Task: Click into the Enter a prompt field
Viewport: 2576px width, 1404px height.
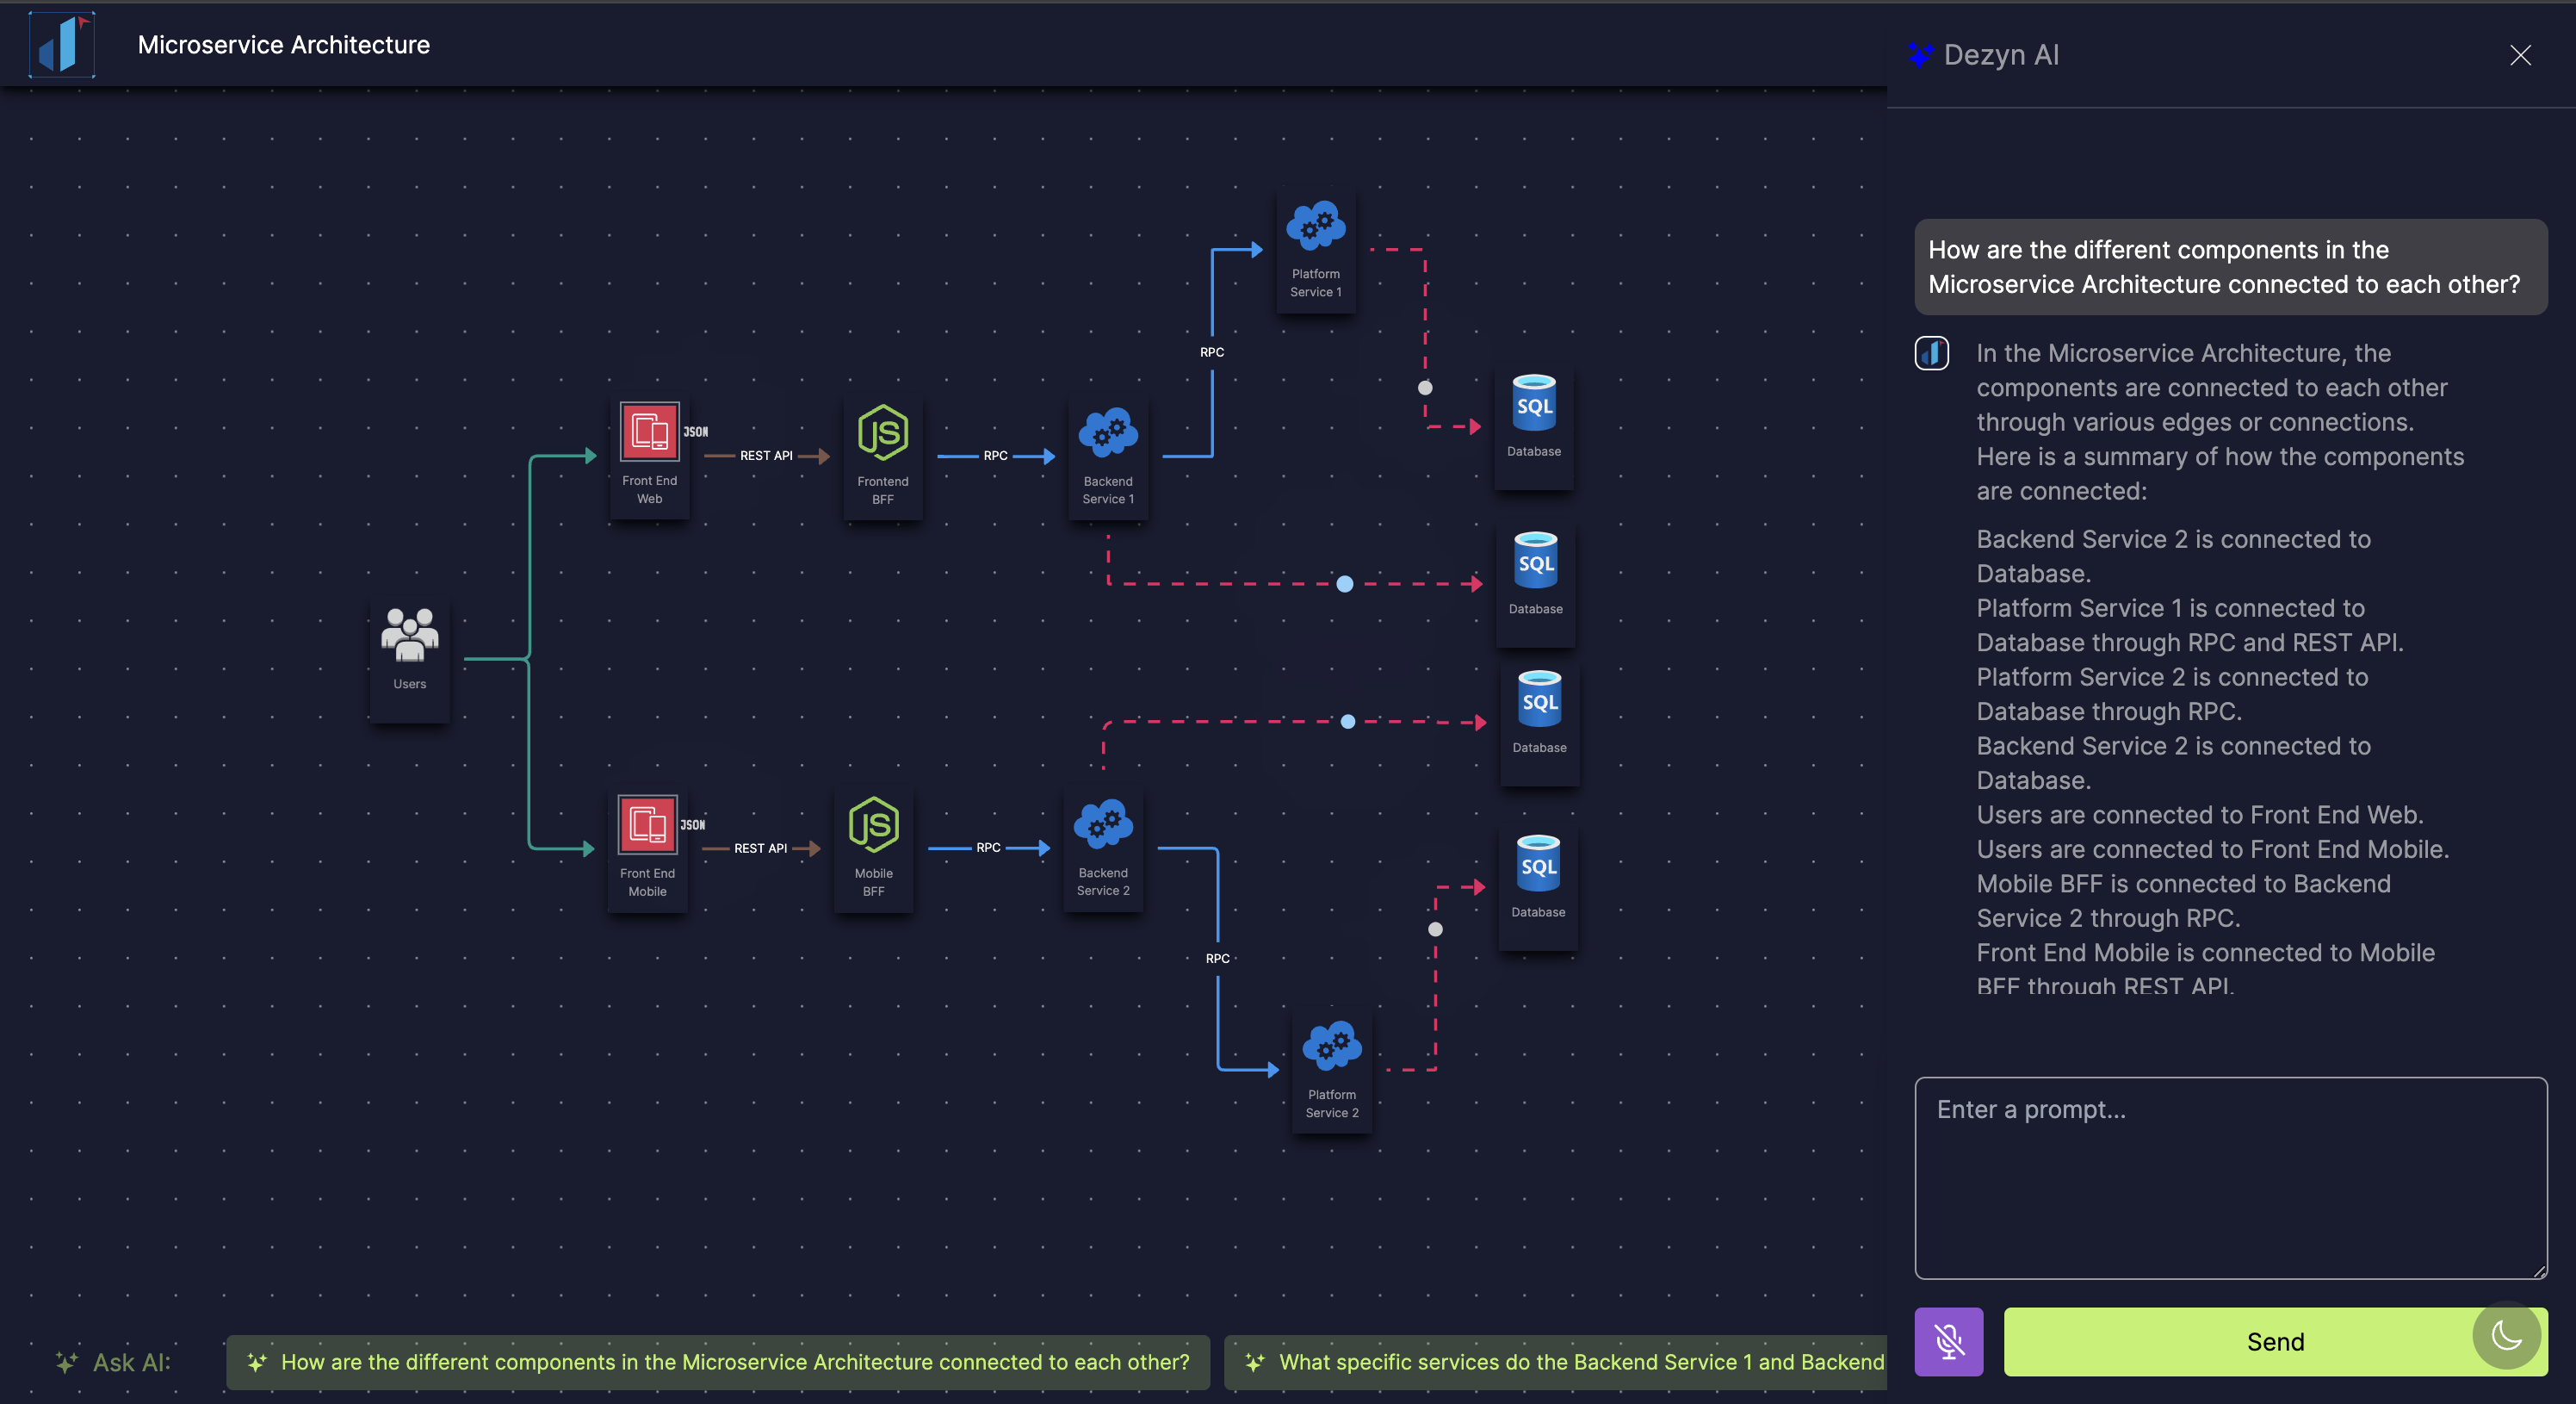Action: coord(2230,1177)
